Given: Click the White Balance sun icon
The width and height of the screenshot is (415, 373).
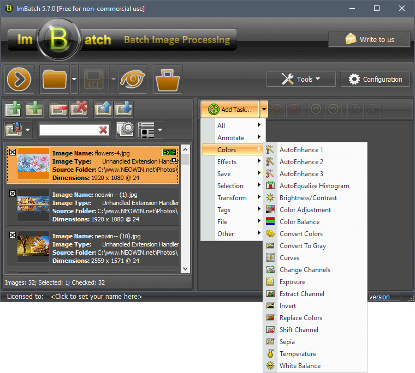Looking at the screenshot, I should click(x=270, y=365).
